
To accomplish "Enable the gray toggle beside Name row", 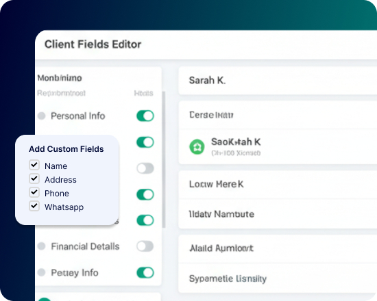I will [x=145, y=168].
